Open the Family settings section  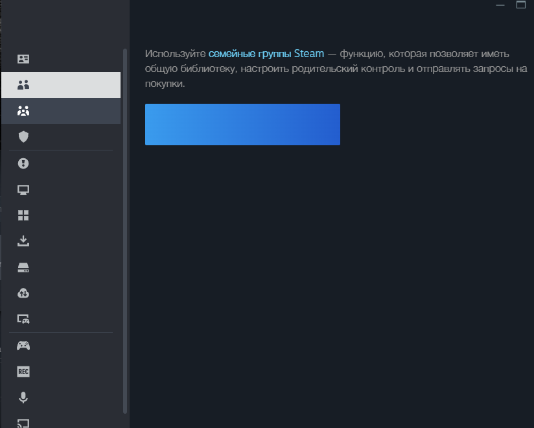23,111
